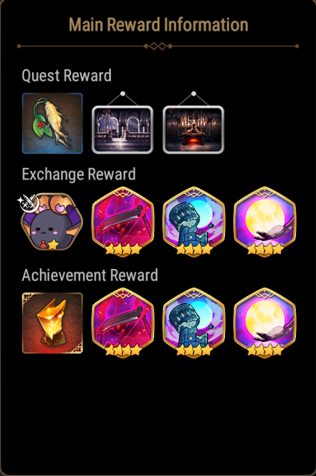Tap the golden crystal achievement reward
The height and width of the screenshot is (476, 316).
pos(52,323)
